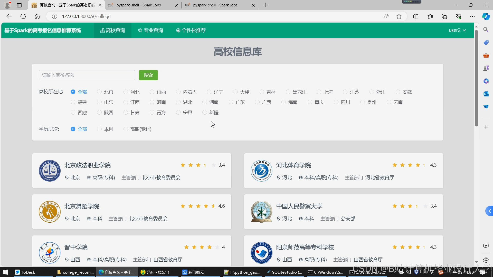This screenshot has height=277, width=493.
Task: Open sidebar settings gear icon
Action: (486, 260)
